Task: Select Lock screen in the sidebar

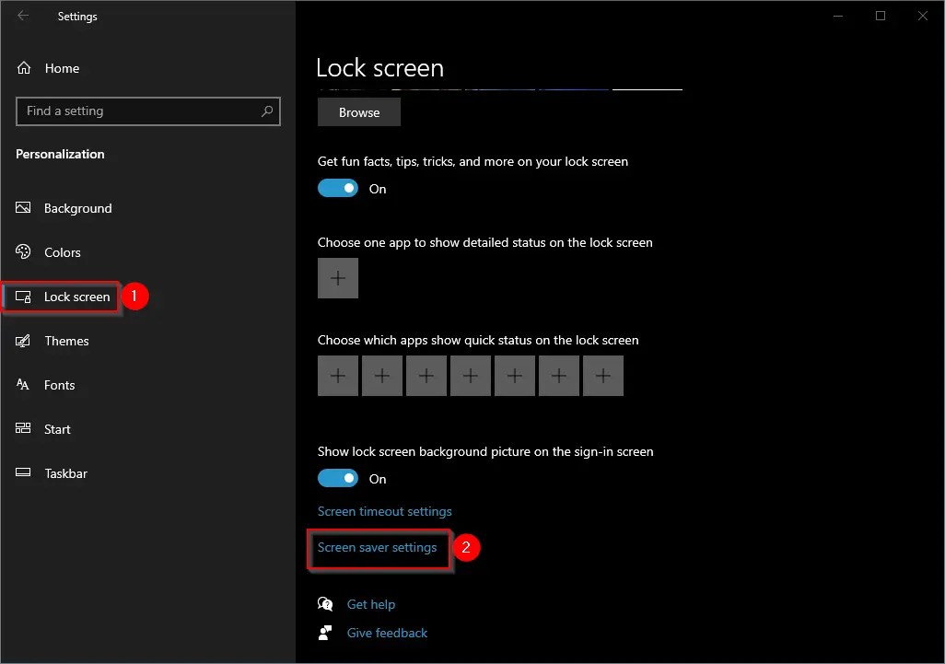Action: click(75, 297)
